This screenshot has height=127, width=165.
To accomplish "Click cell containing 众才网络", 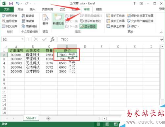I will tap(33, 71).
